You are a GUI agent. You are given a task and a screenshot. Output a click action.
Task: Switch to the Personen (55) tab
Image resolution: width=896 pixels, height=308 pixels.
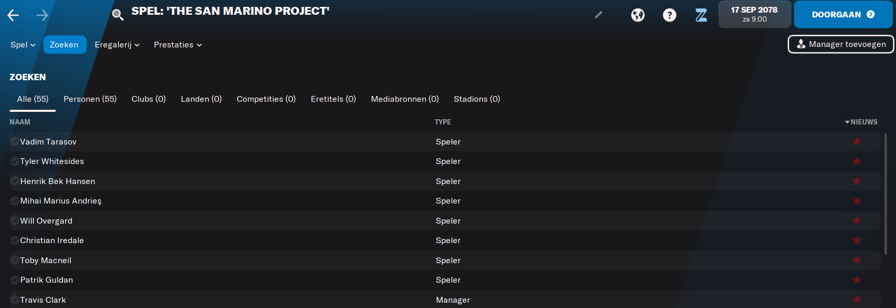[x=90, y=99]
